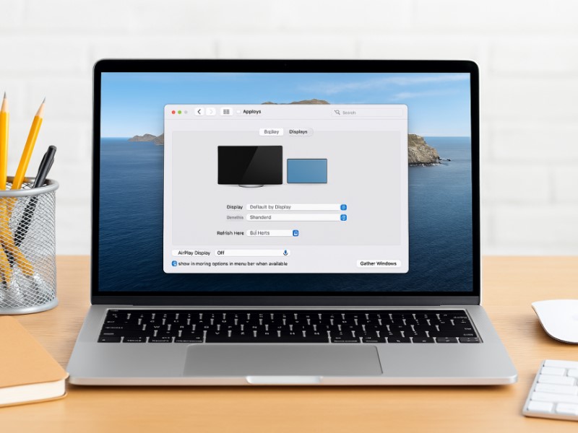Expand the 'Standard' dropdown menu
Screen dimensions: 578x433
296,217
